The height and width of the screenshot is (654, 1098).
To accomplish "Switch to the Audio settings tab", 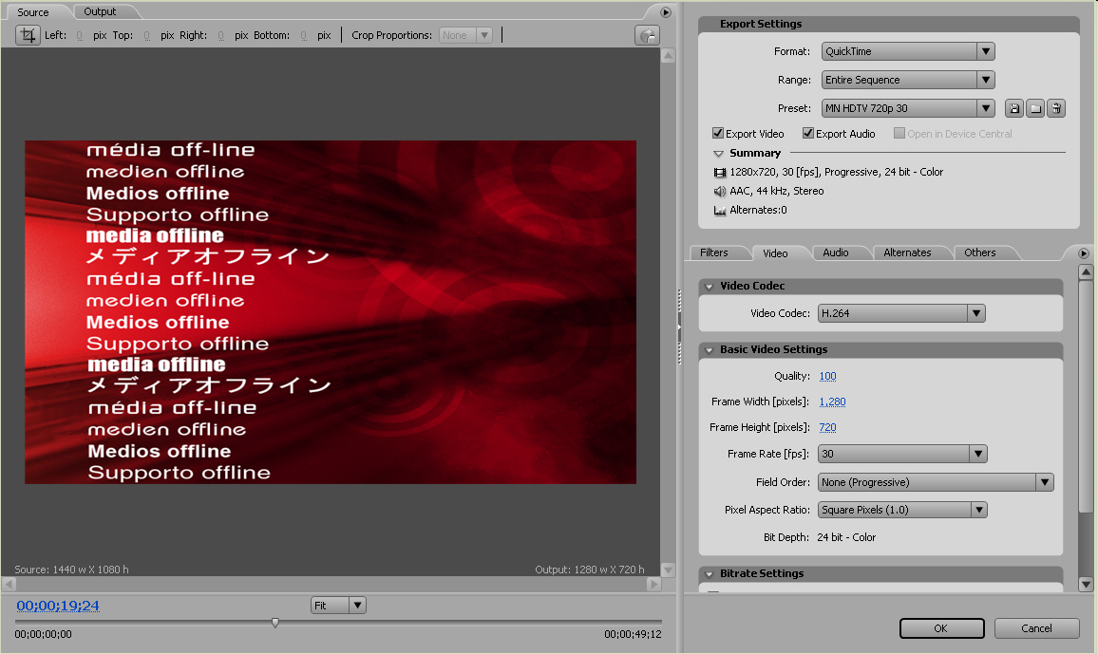I will click(836, 252).
